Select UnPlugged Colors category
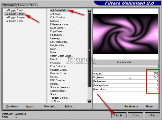Screen dimensions: 162x120 click(14, 10)
